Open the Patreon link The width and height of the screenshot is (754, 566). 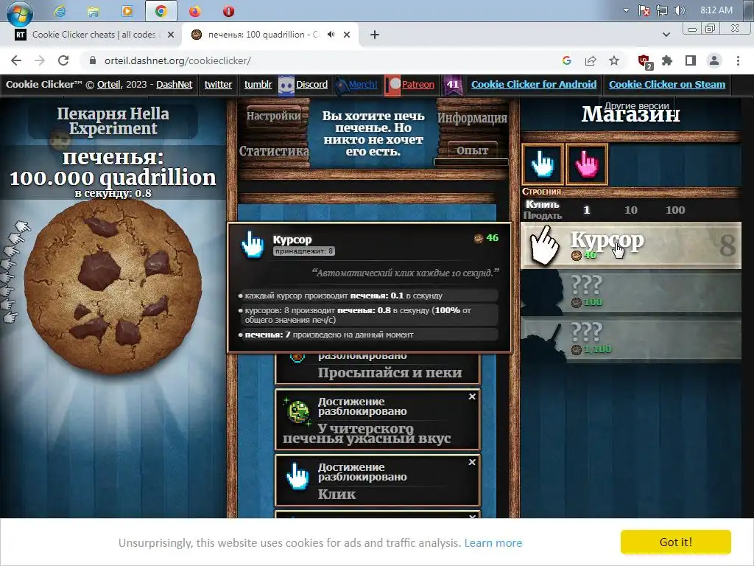click(418, 85)
